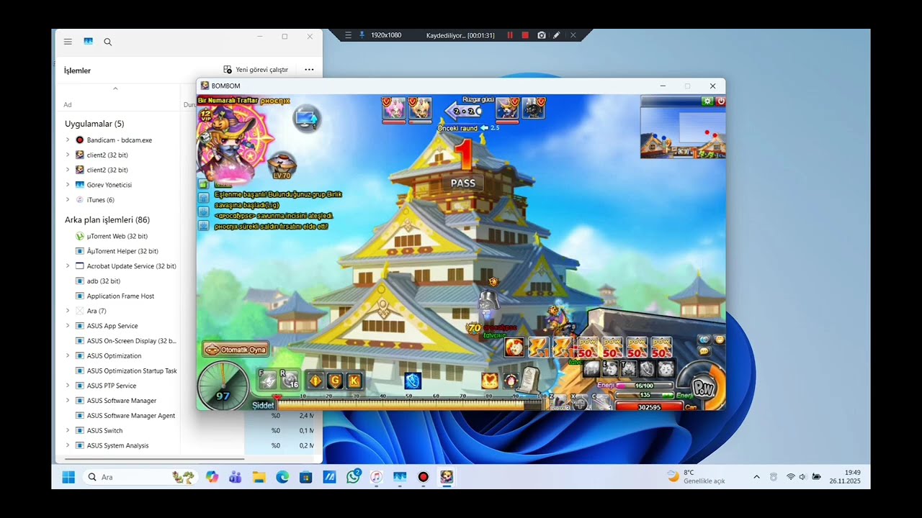The image size is (922, 518).
Task: Click the "Otomatik Oyna" auto-play button
Action: (236, 350)
